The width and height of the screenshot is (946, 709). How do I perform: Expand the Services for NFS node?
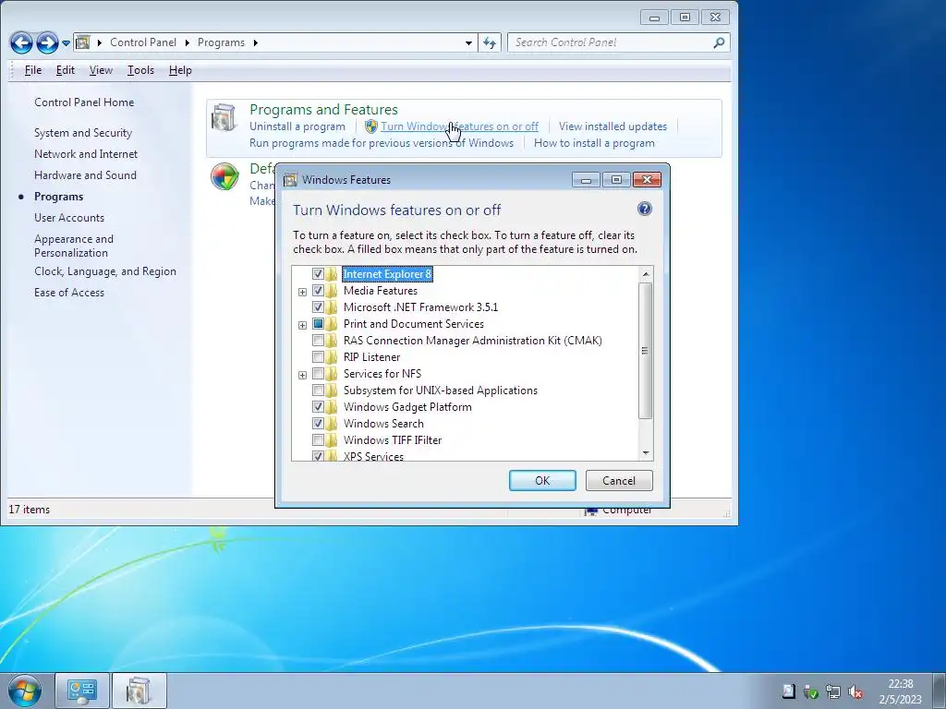tap(302, 375)
